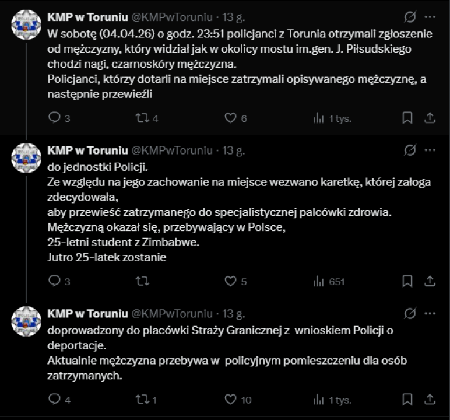
Task: Open more options menu on first tweet
Action: pyautogui.click(x=430, y=17)
